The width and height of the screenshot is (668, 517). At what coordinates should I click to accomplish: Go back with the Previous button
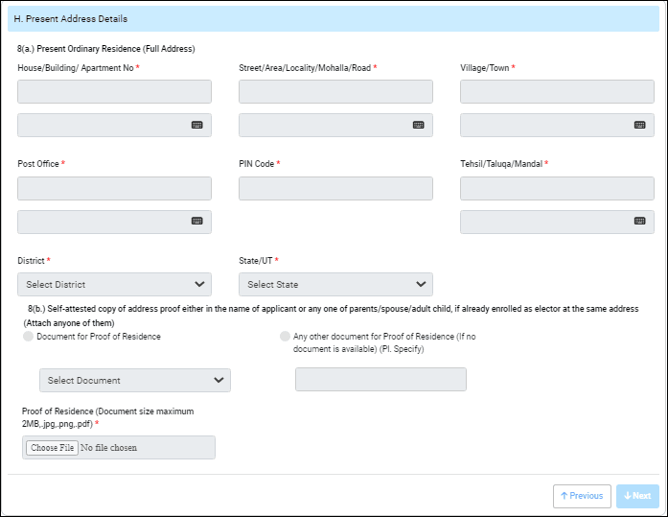point(582,496)
